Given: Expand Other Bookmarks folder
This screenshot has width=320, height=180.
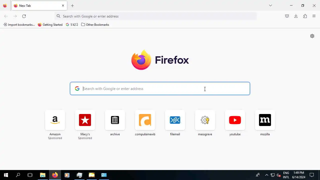Looking at the screenshot, I should click(95, 25).
